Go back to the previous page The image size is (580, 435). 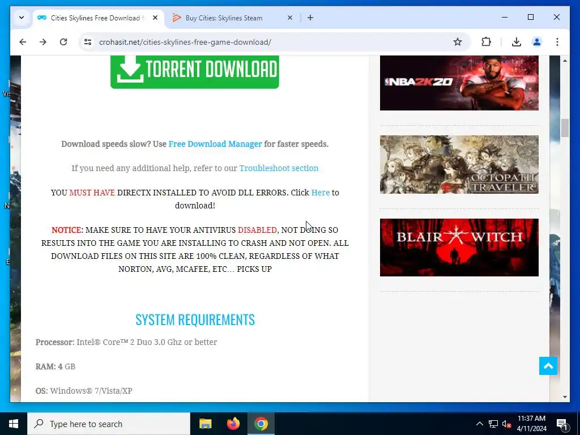point(23,42)
